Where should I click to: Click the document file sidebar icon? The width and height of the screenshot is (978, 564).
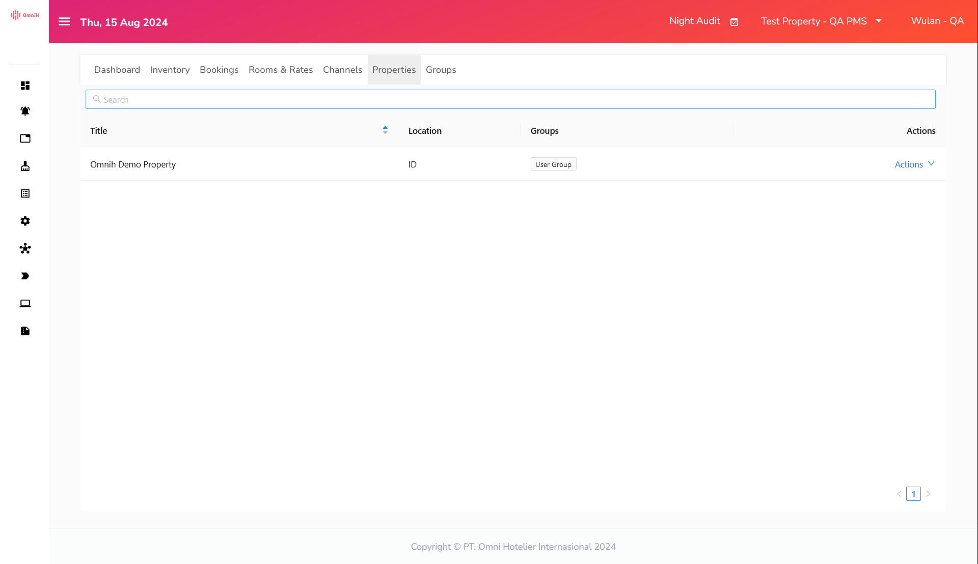click(25, 331)
